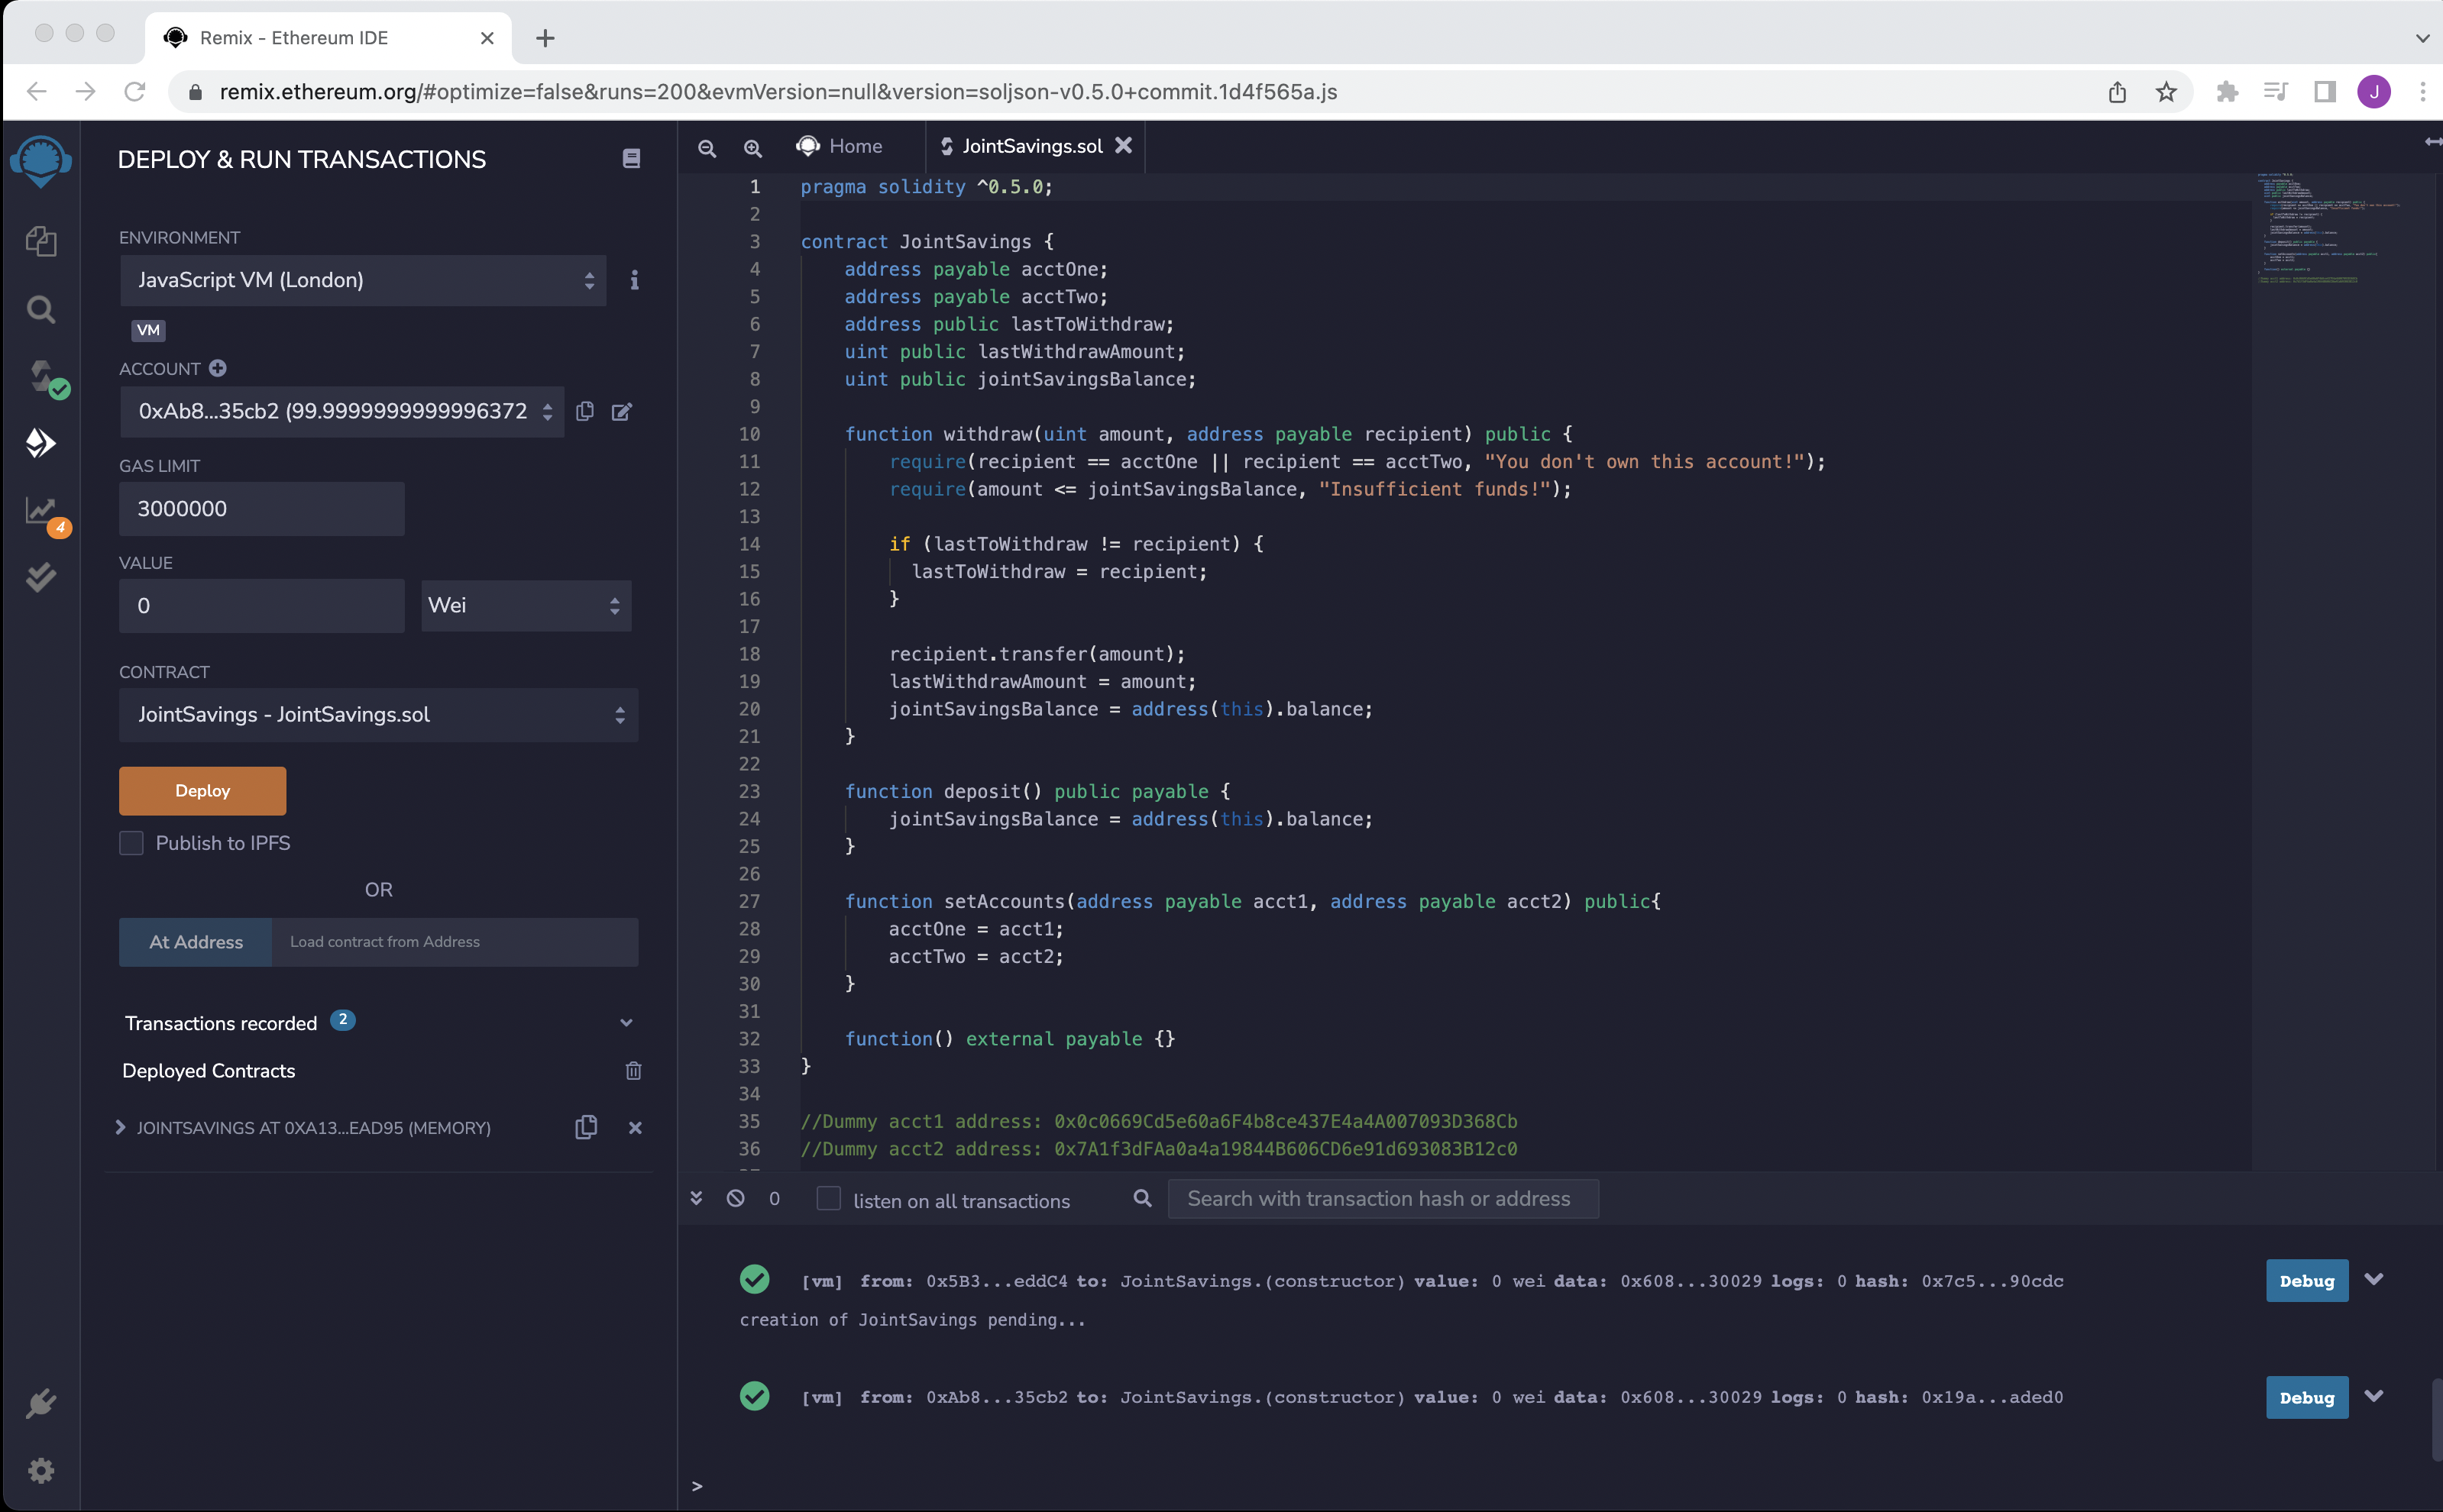Zoom in the editor font
Image resolution: width=2443 pixels, height=1512 pixels.
[752, 148]
